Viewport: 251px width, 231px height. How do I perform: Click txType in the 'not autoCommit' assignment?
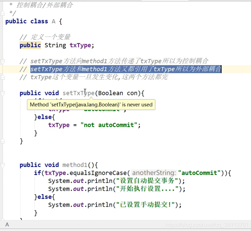pyautogui.click(x=59, y=125)
